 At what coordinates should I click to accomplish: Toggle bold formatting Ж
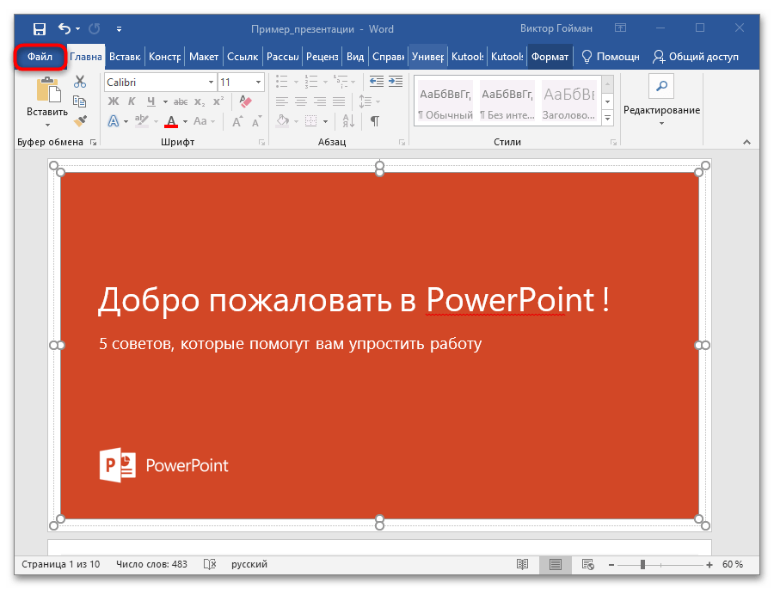(113, 101)
